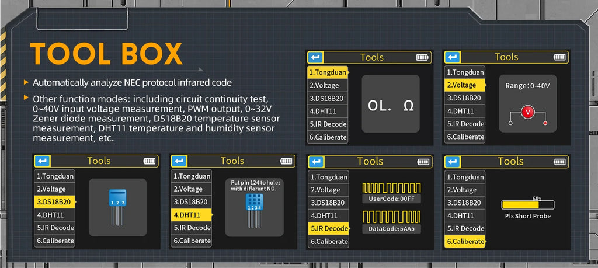Click the UserCode:00FF label

(x=391, y=199)
